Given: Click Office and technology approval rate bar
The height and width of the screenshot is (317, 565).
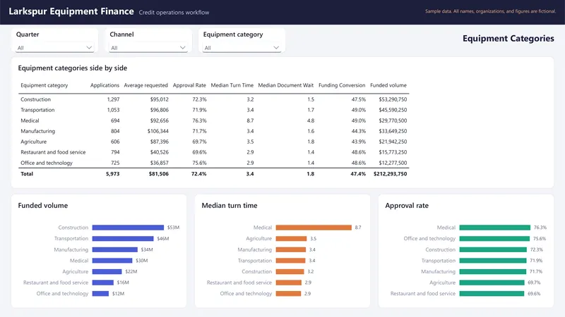Looking at the screenshot, I should [494, 239].
